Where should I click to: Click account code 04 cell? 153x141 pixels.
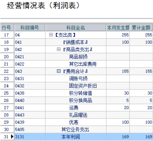(30, 35)
